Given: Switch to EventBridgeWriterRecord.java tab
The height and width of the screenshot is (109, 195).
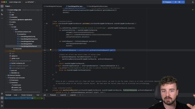Looking at the screenshot, I should point(97,6).
